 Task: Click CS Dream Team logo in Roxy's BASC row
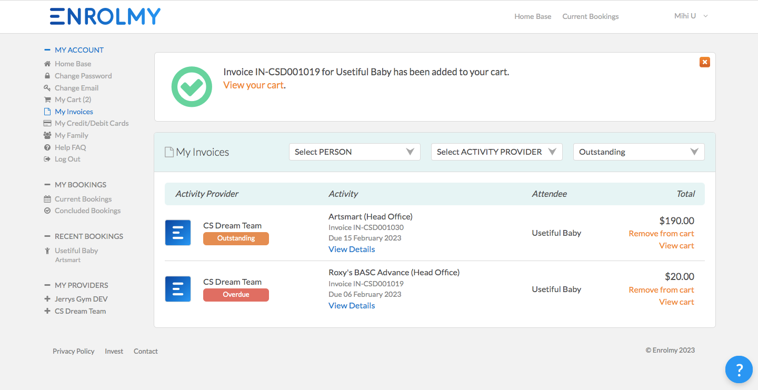[178, 289]
